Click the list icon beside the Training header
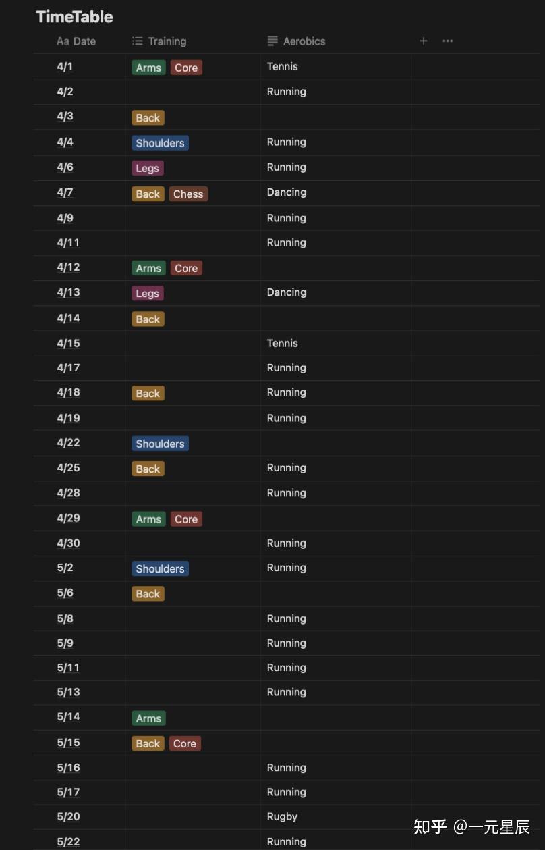 tap(138, 41)
